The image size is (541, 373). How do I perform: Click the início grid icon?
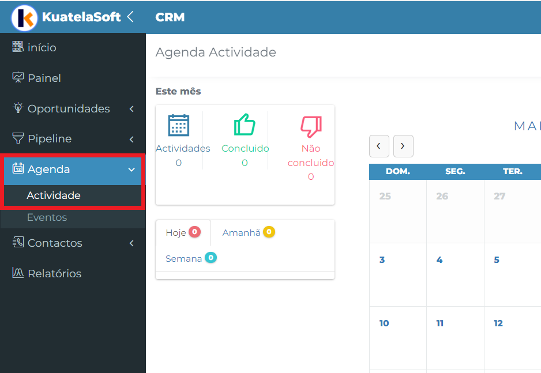(18, 47)
